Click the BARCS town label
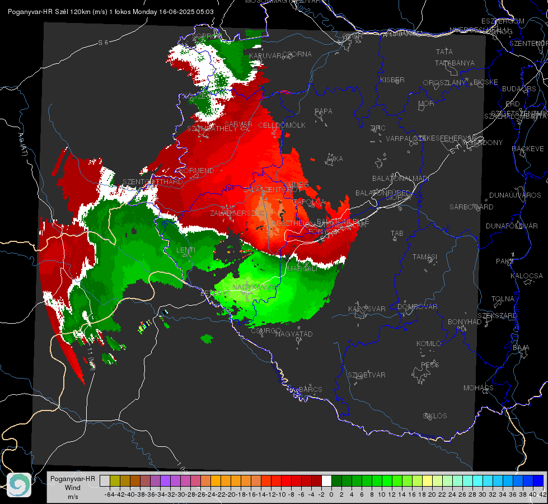Screen dimensions: 548x504 coord(311,390)
